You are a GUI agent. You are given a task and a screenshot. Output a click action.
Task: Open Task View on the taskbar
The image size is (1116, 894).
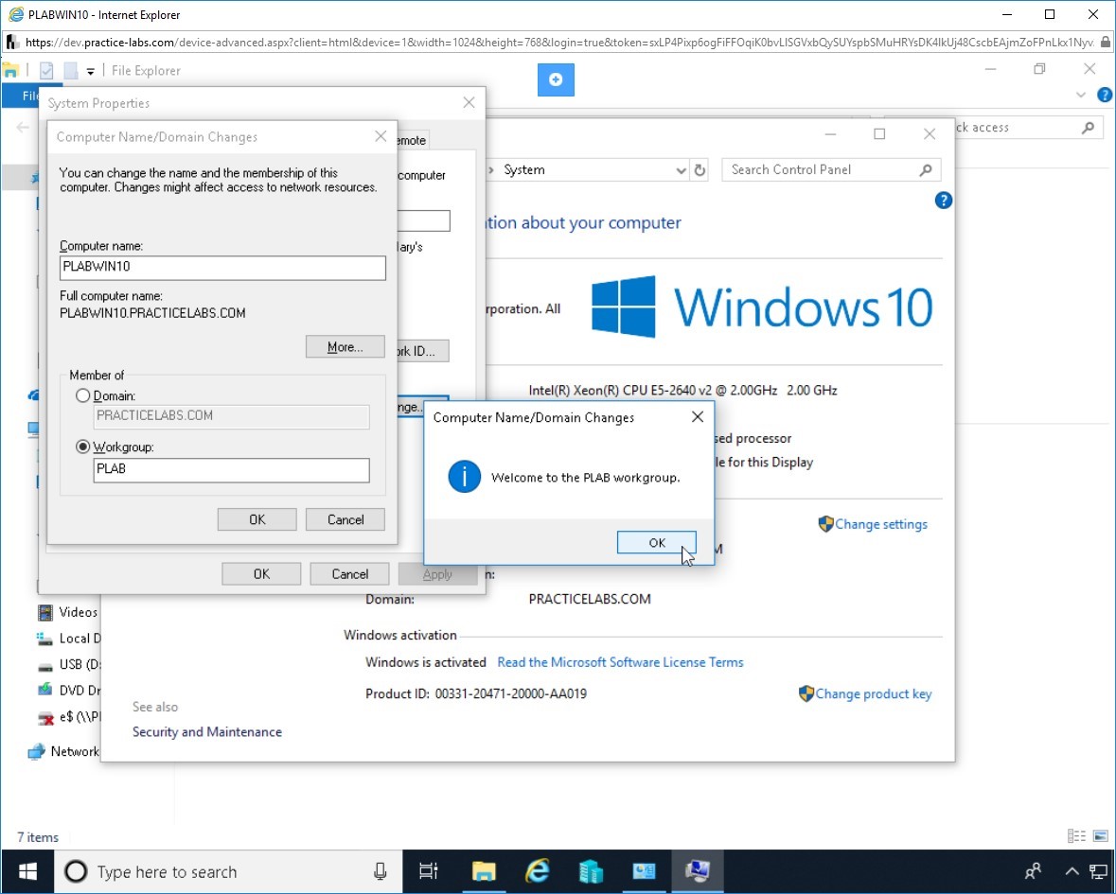429,871
